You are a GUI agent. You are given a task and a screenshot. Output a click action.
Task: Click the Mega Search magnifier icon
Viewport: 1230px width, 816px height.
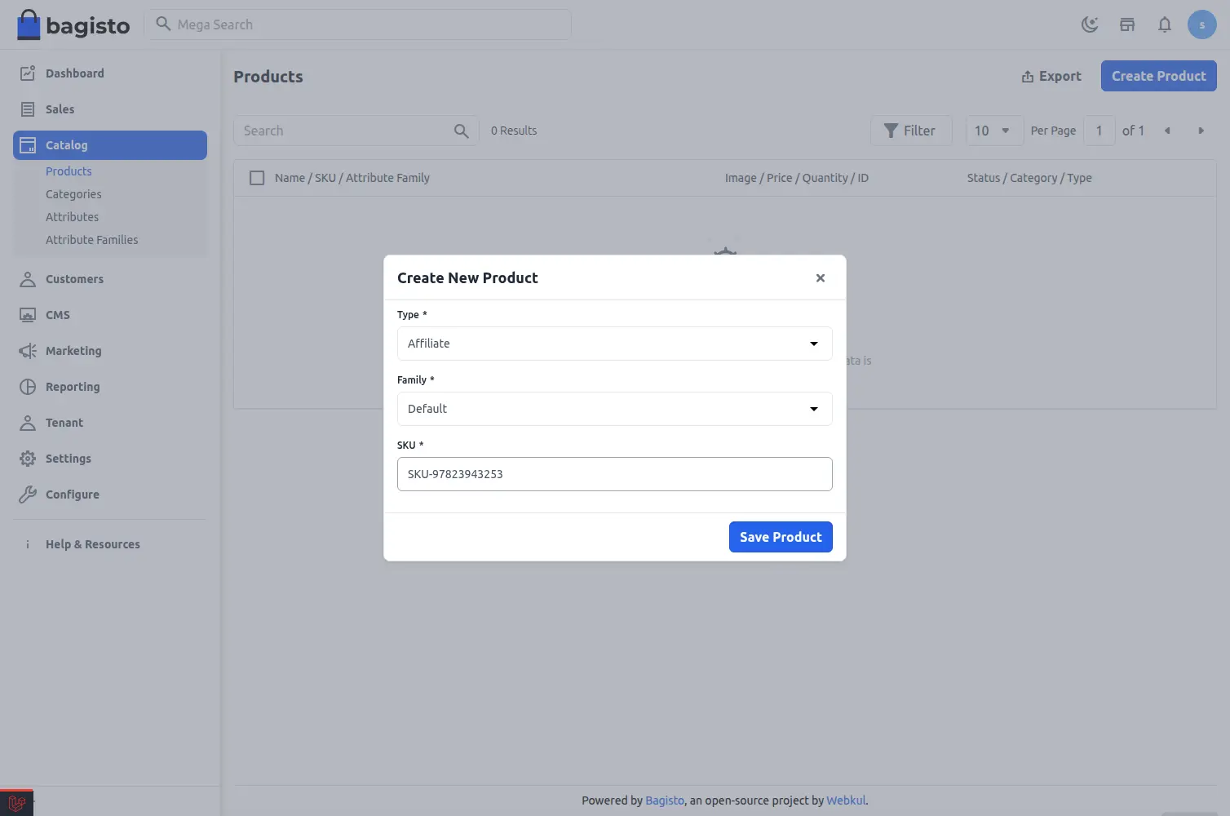coord(163,24)
